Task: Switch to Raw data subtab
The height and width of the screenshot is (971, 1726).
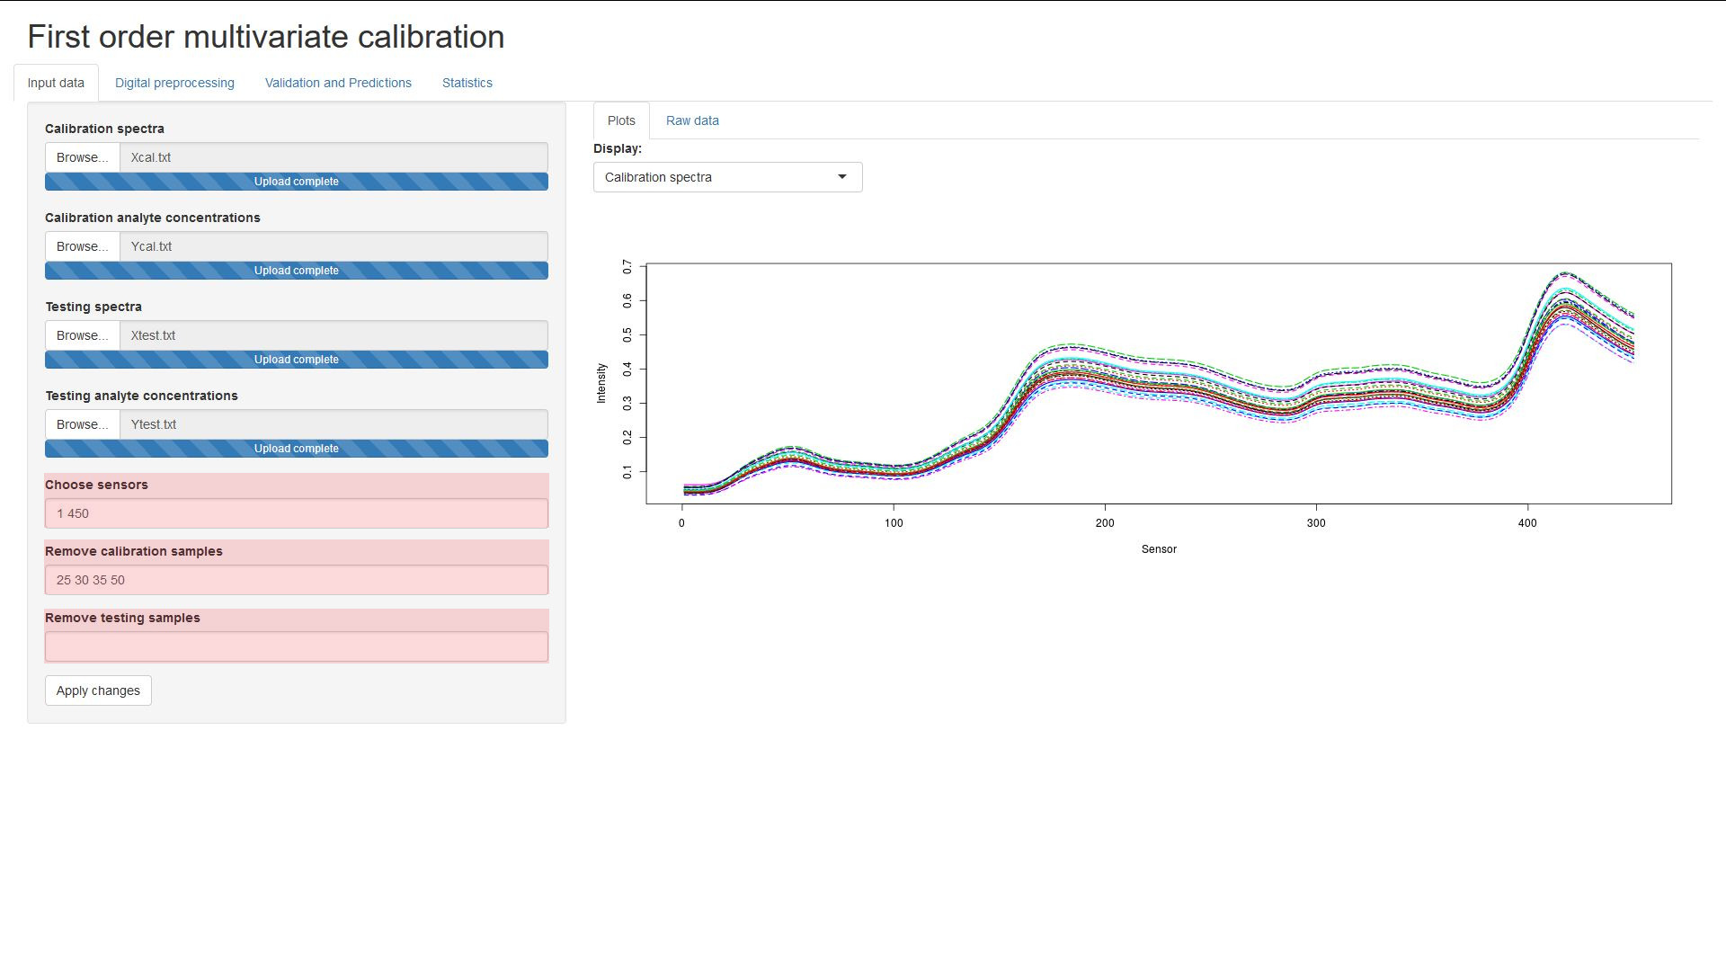Action: [691, 120]
